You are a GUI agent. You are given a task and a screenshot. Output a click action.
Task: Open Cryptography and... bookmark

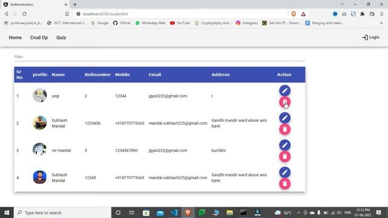213,23
